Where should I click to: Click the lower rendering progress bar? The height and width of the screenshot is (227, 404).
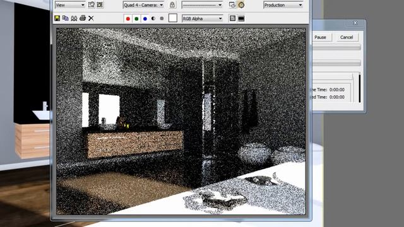(x=336, y=63)
